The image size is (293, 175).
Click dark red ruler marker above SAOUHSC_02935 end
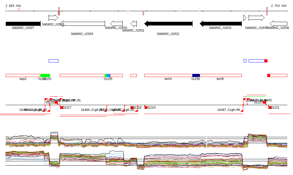(267, 11)
